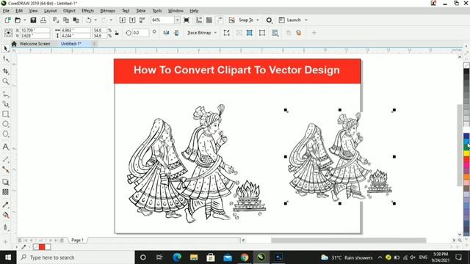Click the New document icon

coord(7,20)
